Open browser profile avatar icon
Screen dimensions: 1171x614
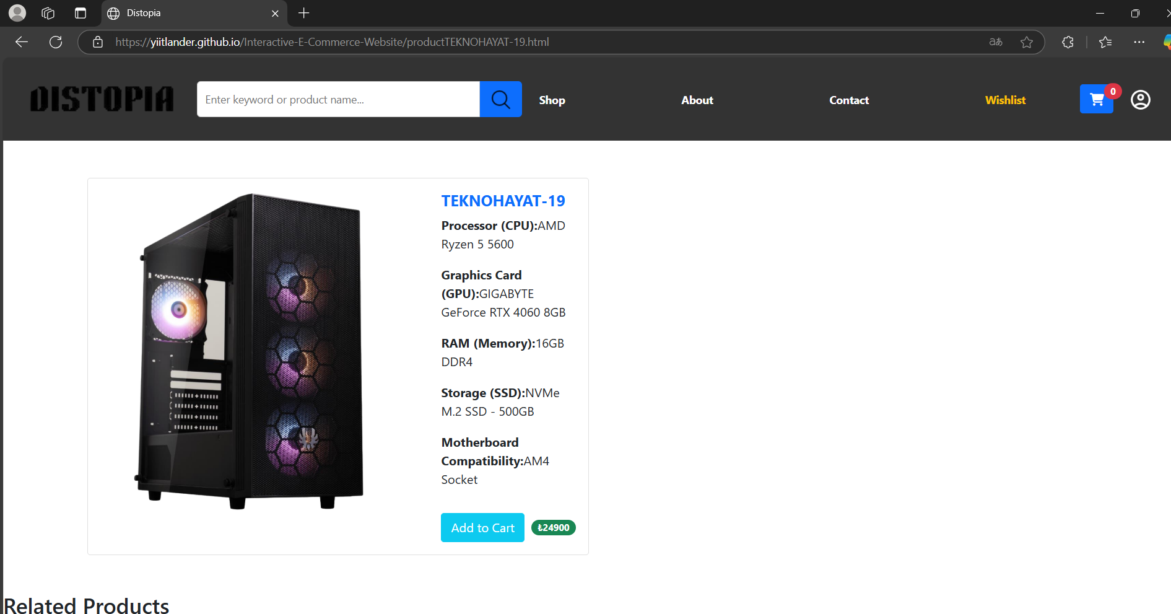pos(17,12)
